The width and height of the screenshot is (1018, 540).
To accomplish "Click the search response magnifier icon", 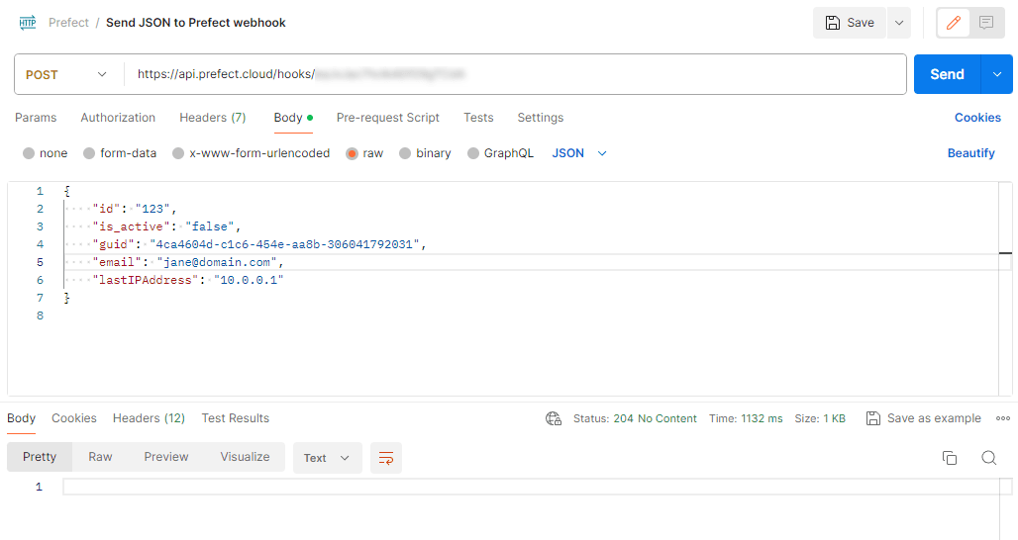I will coord(988,458).
